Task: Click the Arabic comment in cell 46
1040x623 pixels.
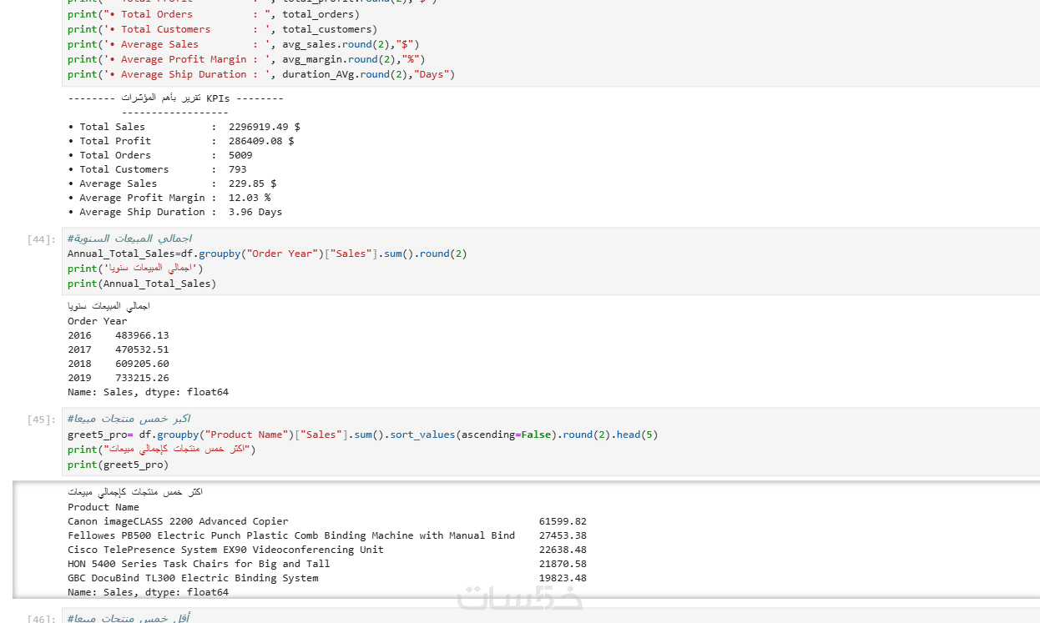Action: pyautogui.click(x=129, y=618)
